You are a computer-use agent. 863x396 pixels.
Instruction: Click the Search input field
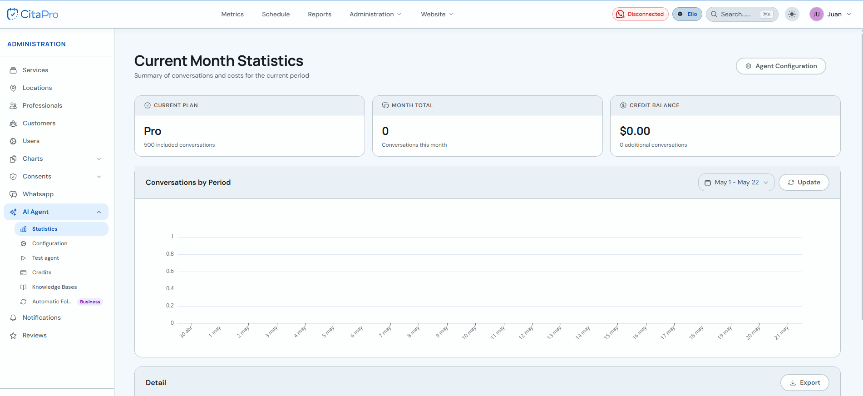pyautogui.click(x=742, y=14)
